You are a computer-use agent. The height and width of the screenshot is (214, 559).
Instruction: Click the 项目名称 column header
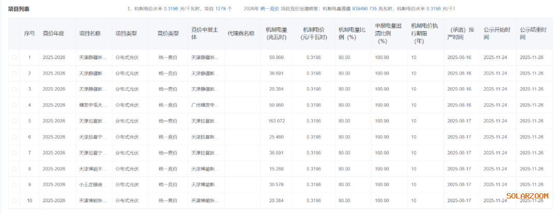pyautogui.click(x=90, y=33)
